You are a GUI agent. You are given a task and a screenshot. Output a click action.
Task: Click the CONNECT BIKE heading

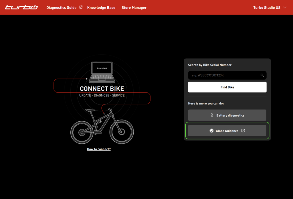click(x=102, y=89)
